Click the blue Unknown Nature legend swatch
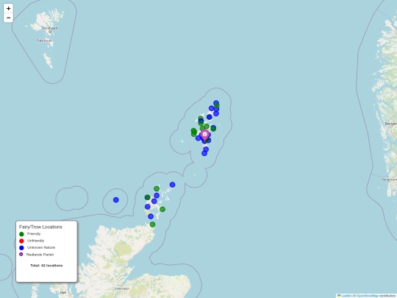The image size is (397, 298). (21, 248)
